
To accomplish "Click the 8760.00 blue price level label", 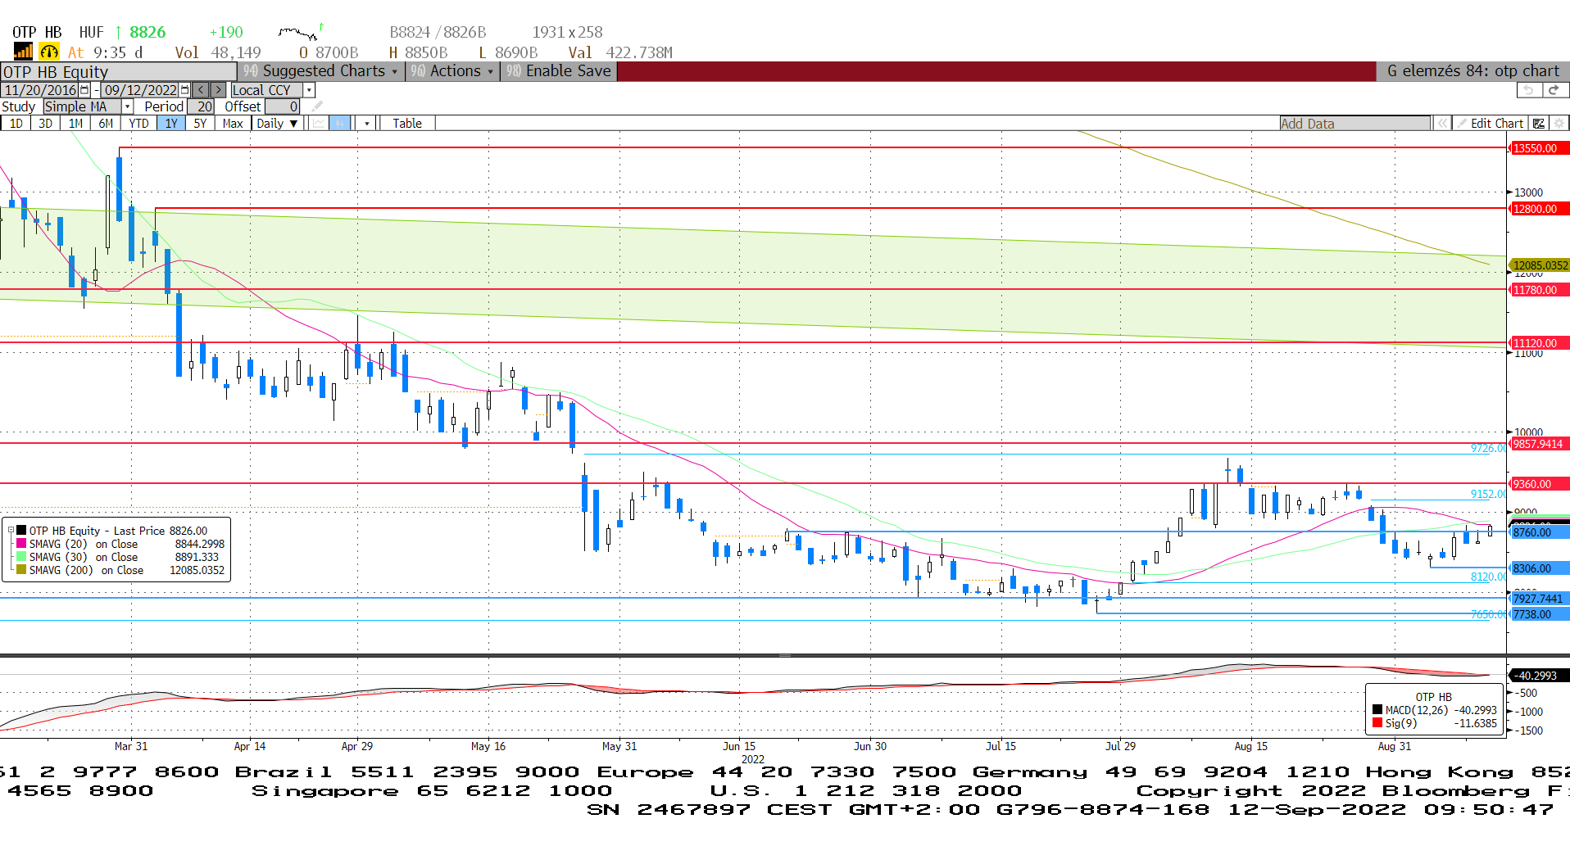I will (x=1538, y=532).
